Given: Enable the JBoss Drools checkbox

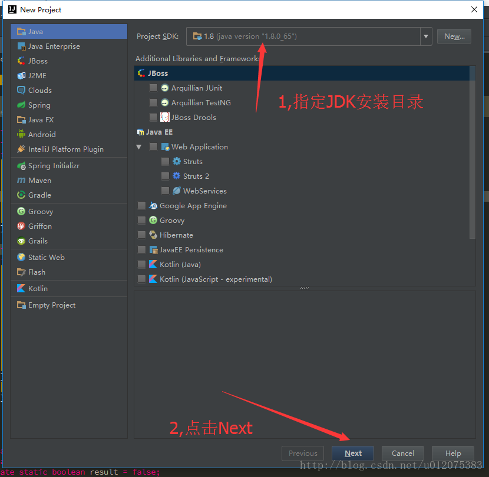Looking at the screenshot, I should tap(153, 116).
